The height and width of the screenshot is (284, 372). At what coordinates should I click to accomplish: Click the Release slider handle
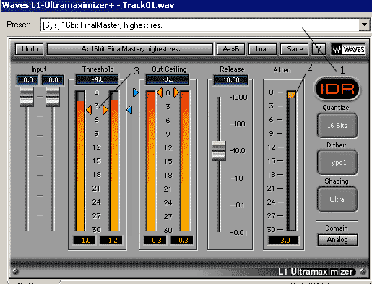(x=219, y=151)
